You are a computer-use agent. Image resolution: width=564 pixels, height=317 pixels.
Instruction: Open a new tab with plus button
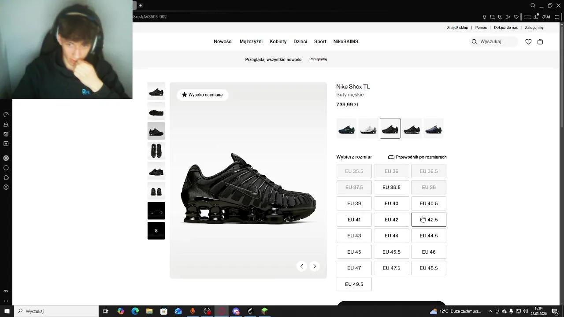click(x=140, y=5)
